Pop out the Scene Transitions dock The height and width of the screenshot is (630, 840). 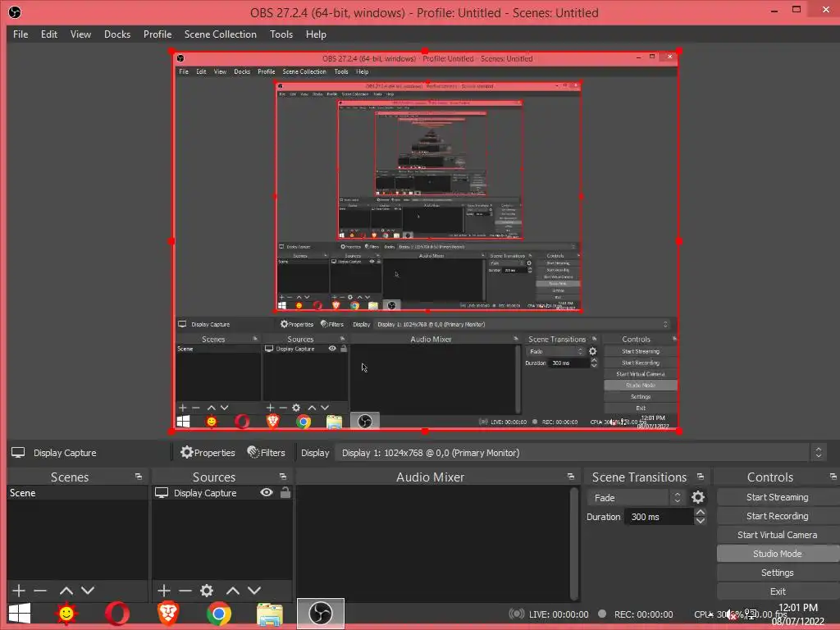point(701,477)
